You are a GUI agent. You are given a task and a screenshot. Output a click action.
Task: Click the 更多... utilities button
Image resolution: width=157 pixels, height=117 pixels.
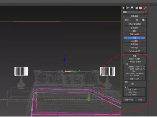128,20
